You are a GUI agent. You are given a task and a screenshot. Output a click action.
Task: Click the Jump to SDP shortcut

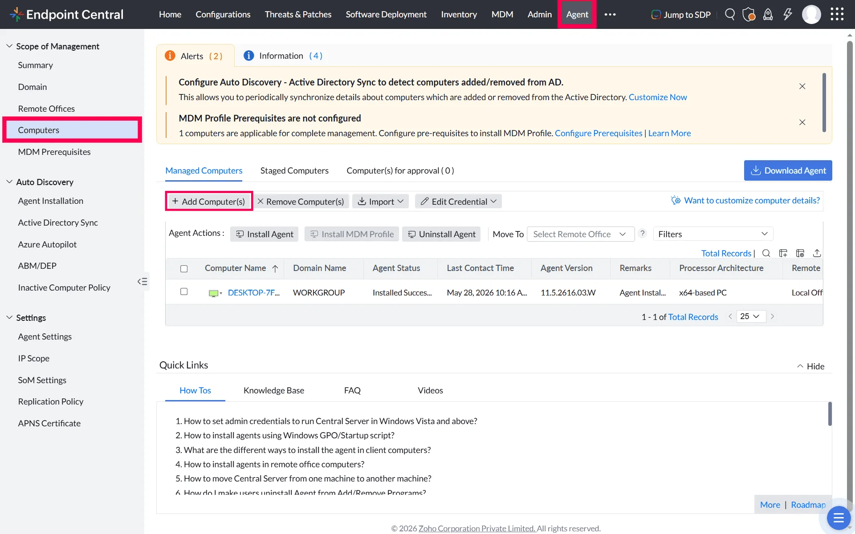pos(681,14)
